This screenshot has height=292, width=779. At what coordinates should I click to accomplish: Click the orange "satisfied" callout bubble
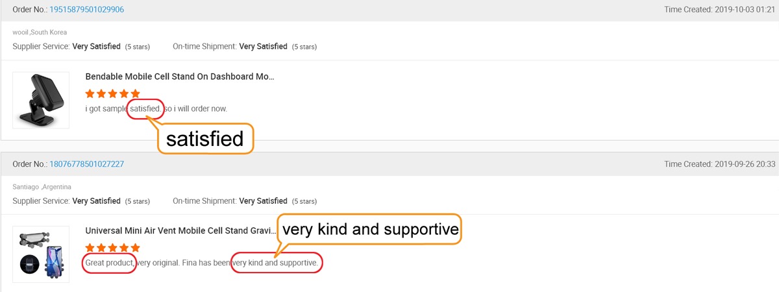point(205,139)
